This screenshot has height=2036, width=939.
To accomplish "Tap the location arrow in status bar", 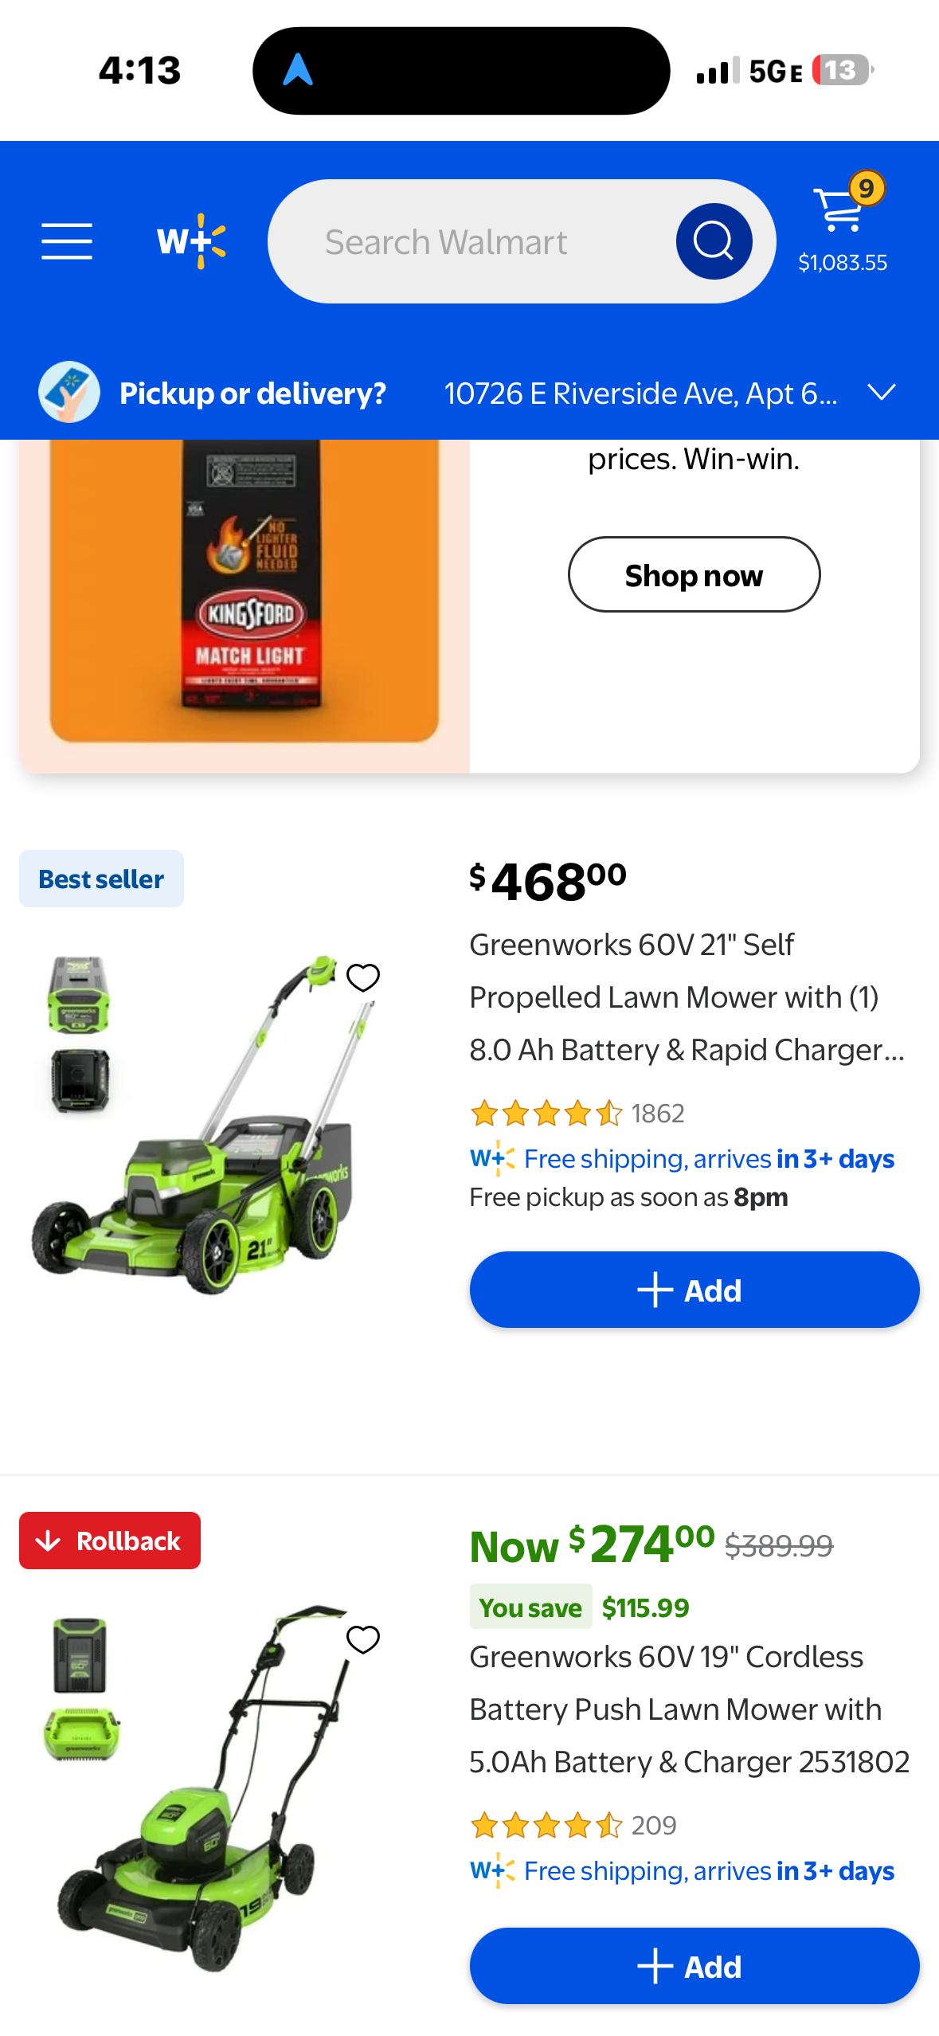I will click(x=298, y=70).
